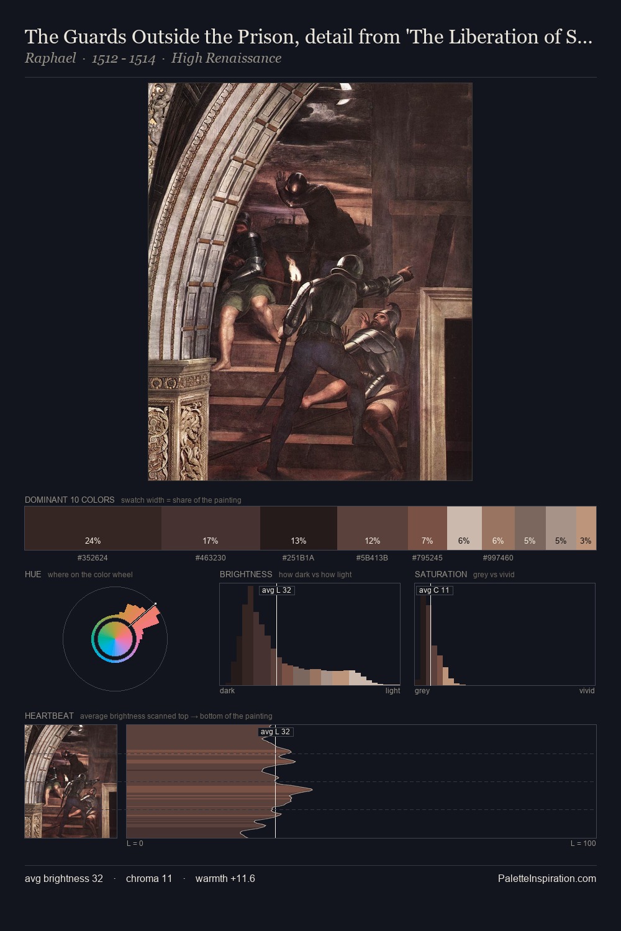Select the 17% swatch #463230
The width and height of the screenshot is (621, 931).
[211, 528]
